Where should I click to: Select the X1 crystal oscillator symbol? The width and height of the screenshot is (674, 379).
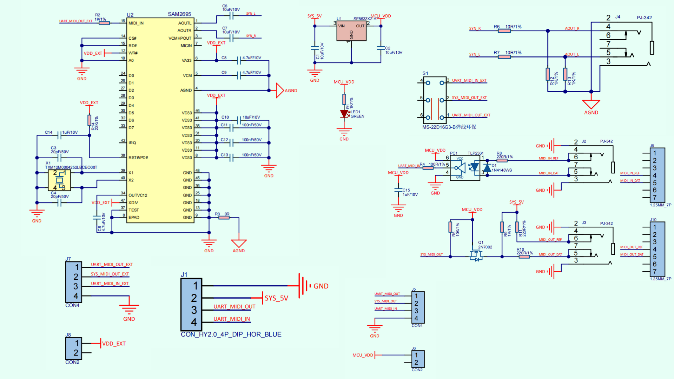click(x=59, y=180)
